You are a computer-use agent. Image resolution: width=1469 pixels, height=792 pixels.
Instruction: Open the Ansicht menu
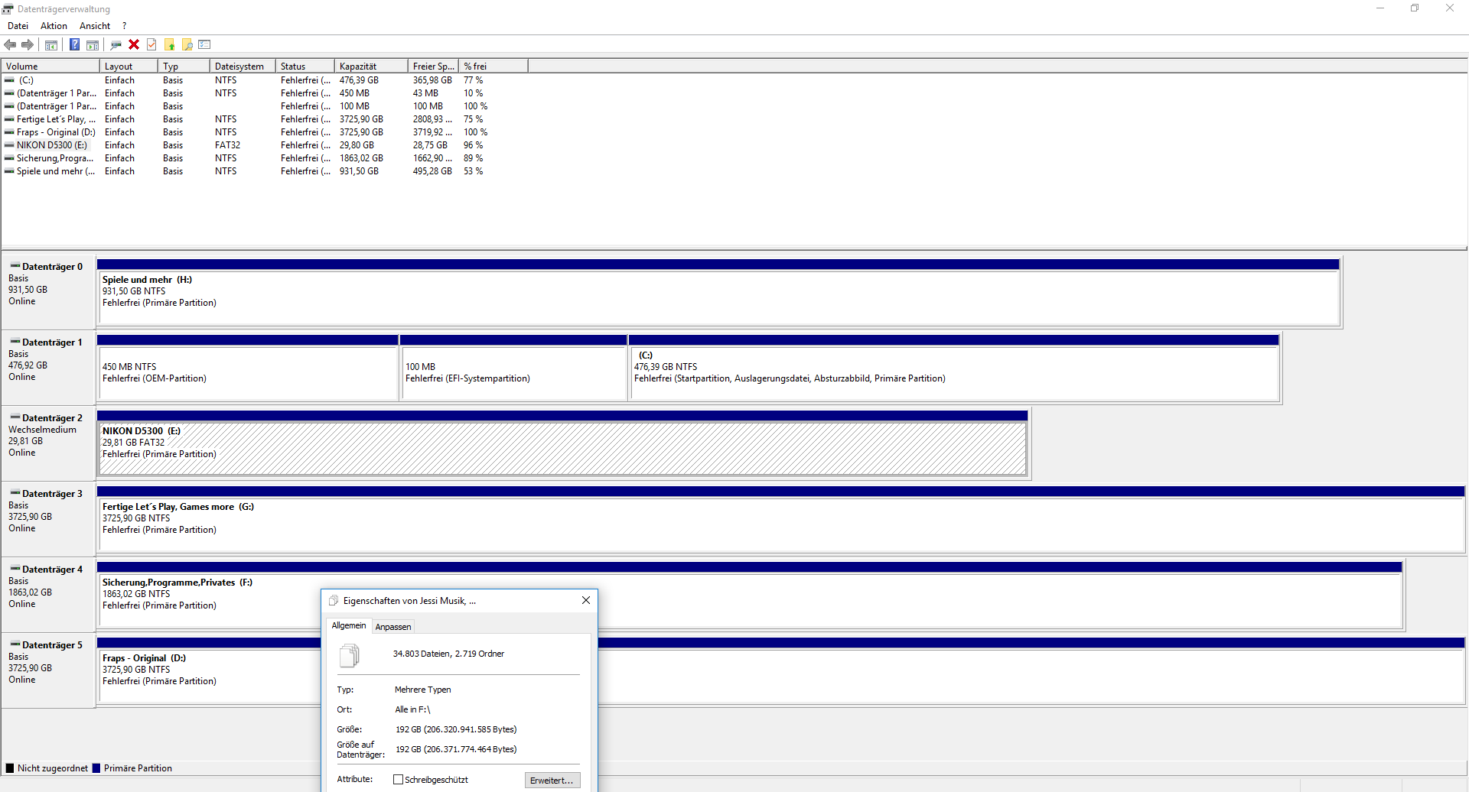pos(95,26)
